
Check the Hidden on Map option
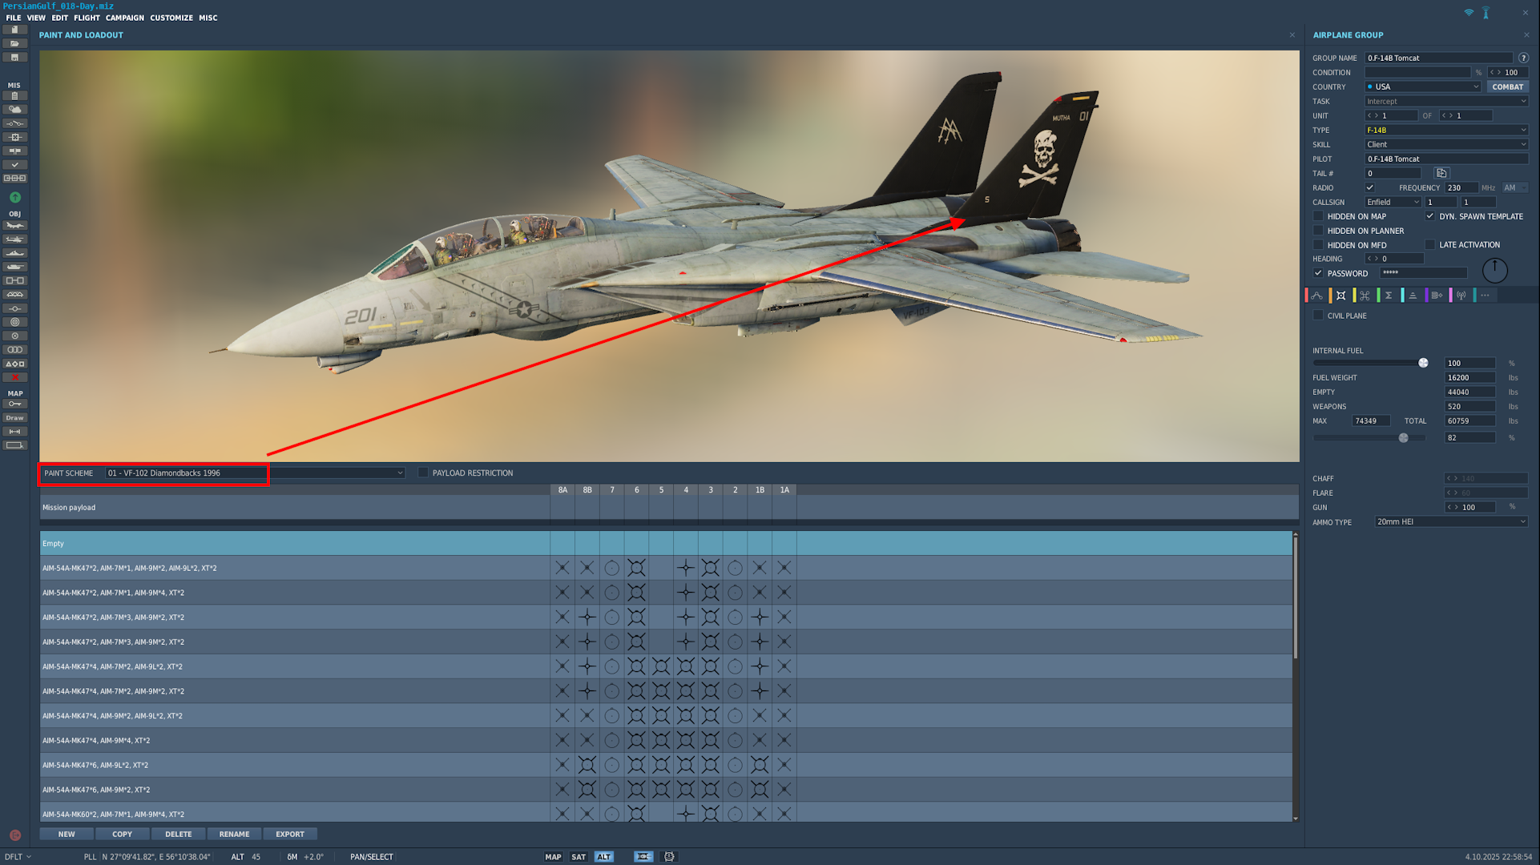[x=1318, y=216]
